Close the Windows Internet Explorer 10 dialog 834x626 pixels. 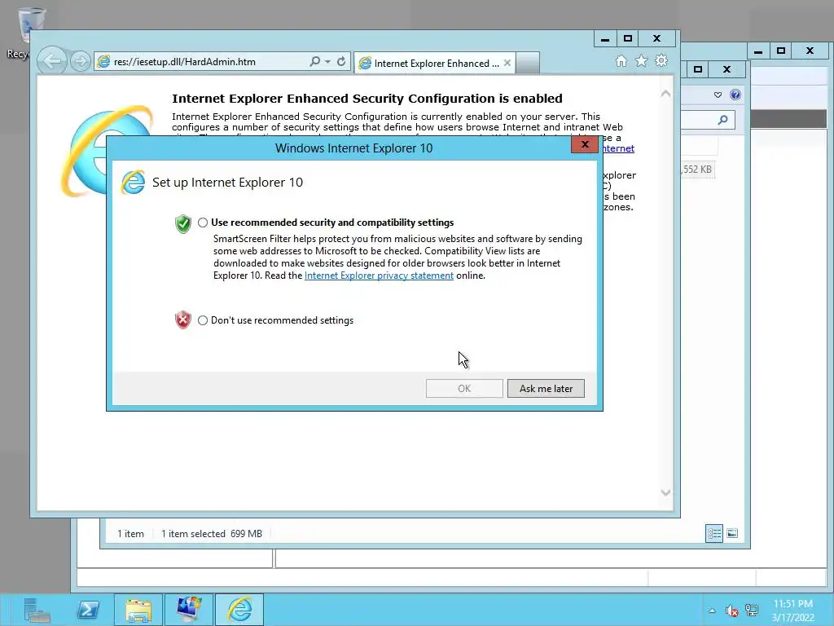click(585, 144)
